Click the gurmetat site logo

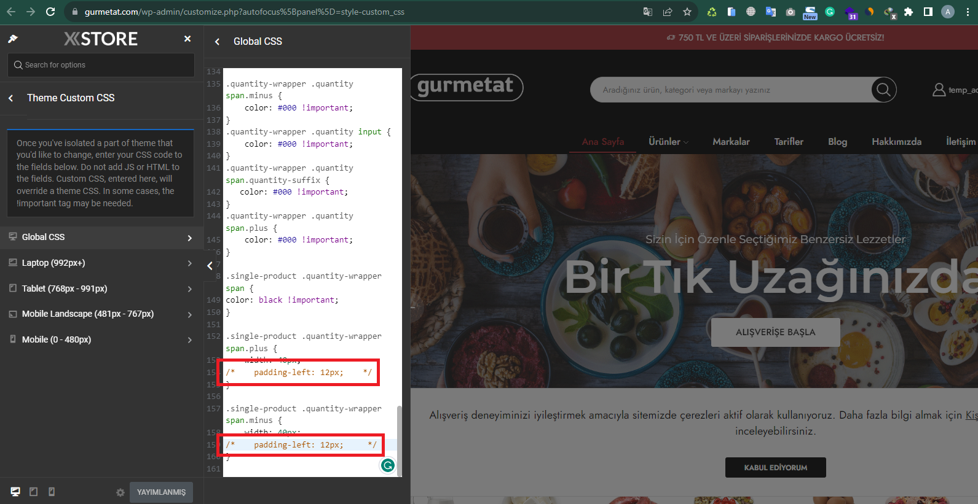click(x=466, y=87)
